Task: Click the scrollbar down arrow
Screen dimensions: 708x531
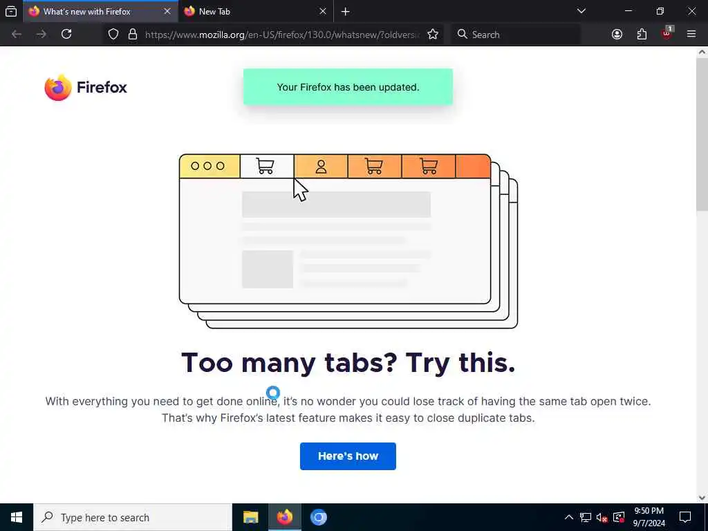Action: point(702,498)
